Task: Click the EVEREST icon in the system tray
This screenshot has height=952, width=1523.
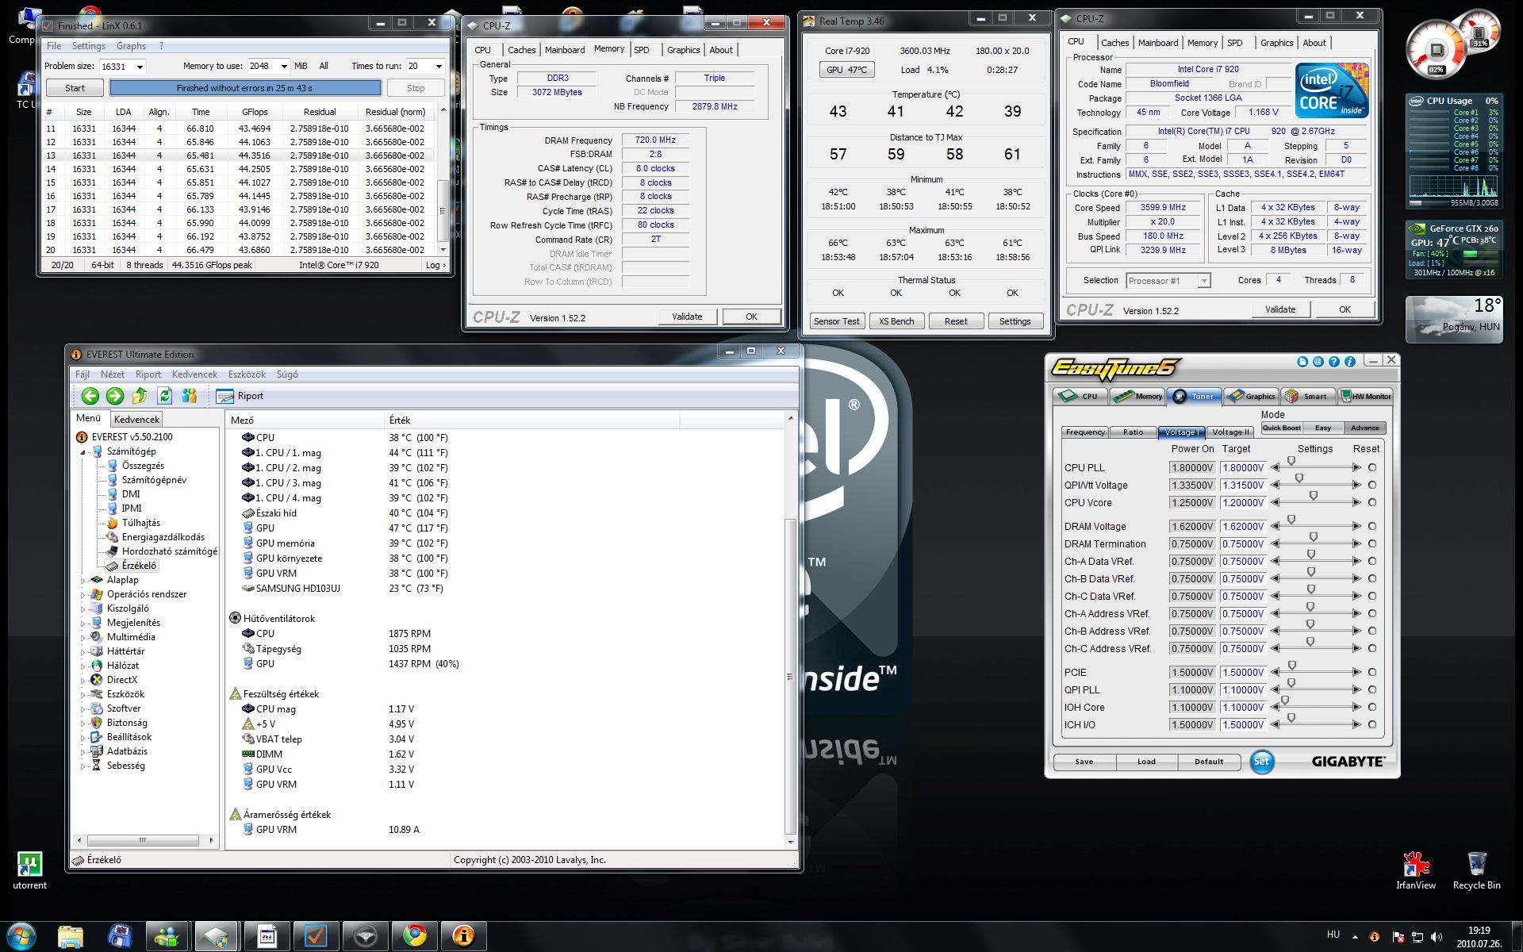Action: point(1375,937)
